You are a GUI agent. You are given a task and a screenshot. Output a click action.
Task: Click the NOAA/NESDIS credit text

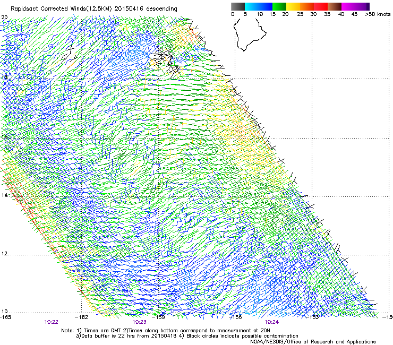coord(313,342)
